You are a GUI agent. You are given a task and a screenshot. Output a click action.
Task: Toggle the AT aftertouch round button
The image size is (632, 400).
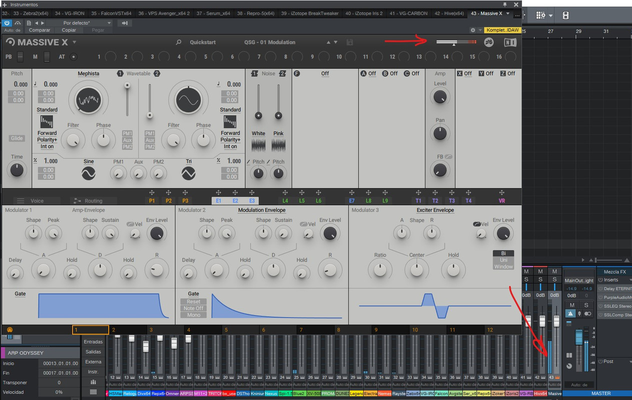74,57
